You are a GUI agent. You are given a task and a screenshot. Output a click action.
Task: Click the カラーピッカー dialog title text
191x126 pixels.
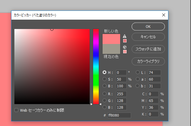35,15
